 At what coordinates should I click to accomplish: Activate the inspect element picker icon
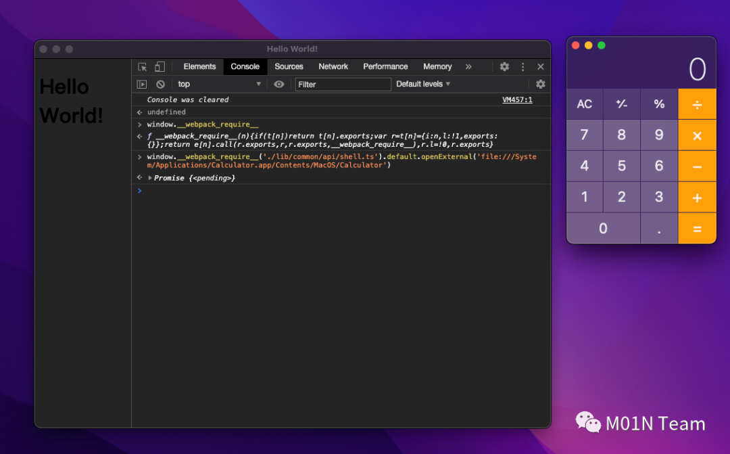coord(143,67)
